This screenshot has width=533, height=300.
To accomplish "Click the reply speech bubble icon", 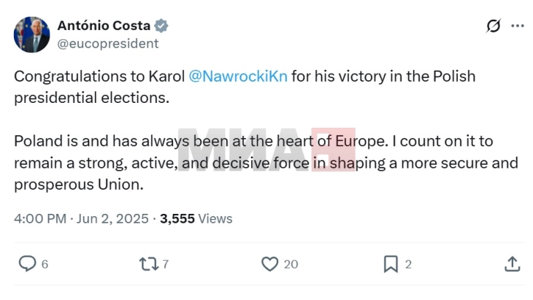I will [27, 264].
